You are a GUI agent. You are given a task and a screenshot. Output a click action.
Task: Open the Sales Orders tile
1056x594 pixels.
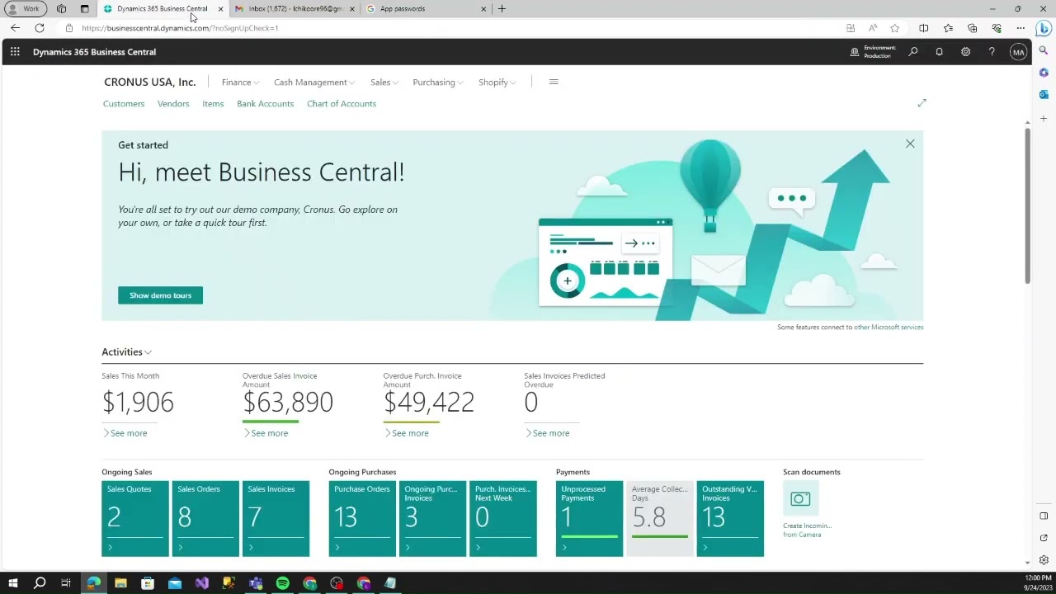point(205,519)
